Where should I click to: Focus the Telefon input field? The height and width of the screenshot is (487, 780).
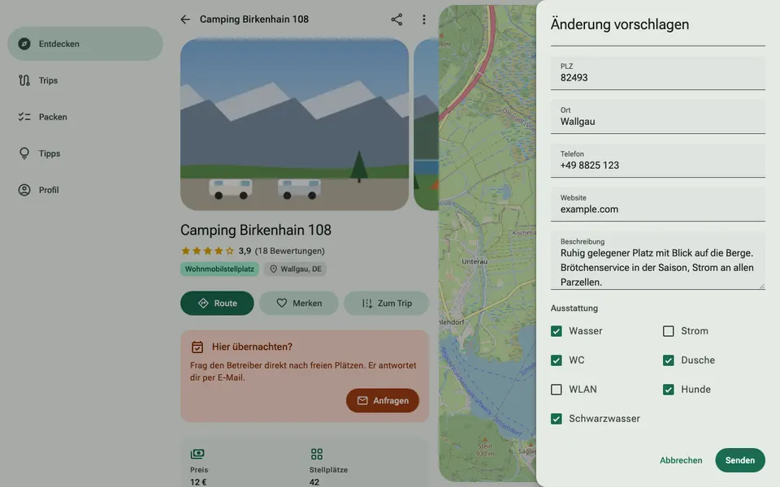coord(657,161)
